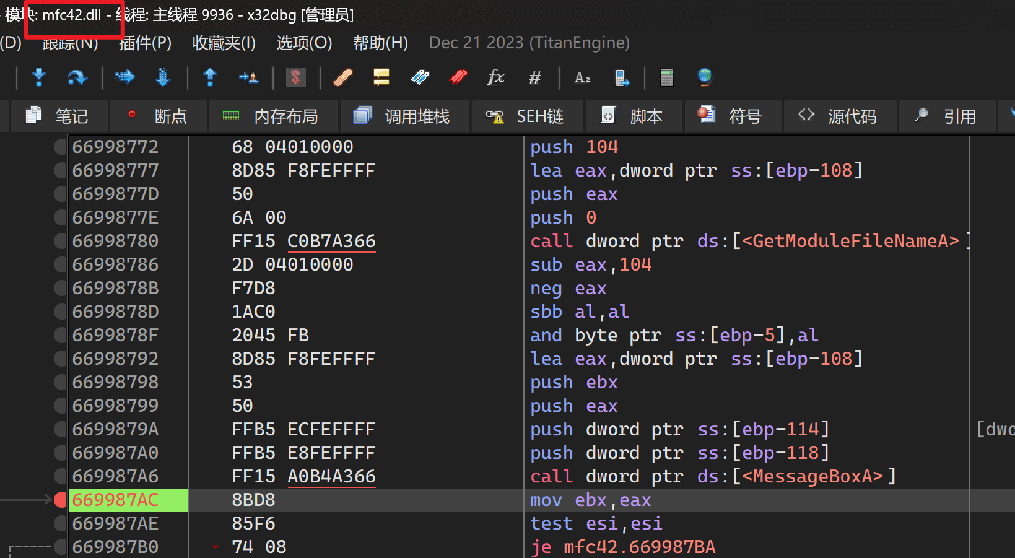Image resolution: width=1015 pixels, height=558 pixels.
Task: Show the Comments yellow speech-bubble icon
Action: [x=381, y=77]
